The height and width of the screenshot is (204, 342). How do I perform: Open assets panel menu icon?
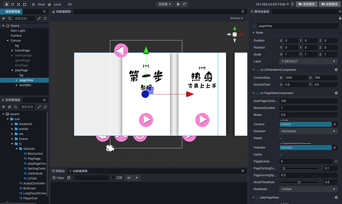[44, 100]
